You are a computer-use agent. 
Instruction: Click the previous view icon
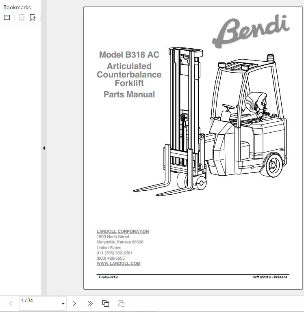(106, 303)
